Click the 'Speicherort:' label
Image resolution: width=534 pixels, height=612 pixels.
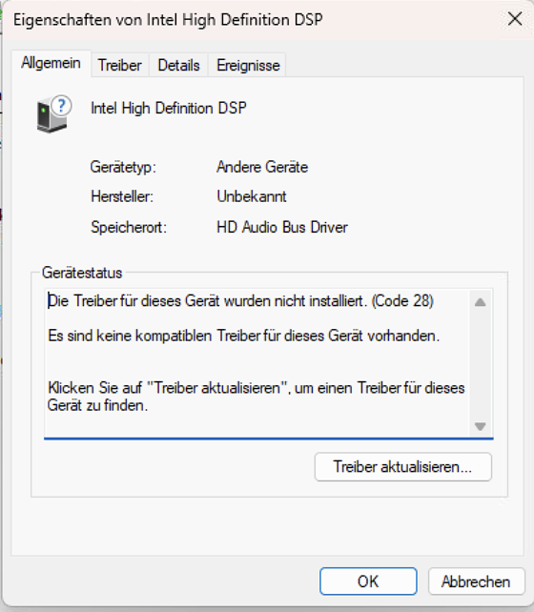[129, 227]
